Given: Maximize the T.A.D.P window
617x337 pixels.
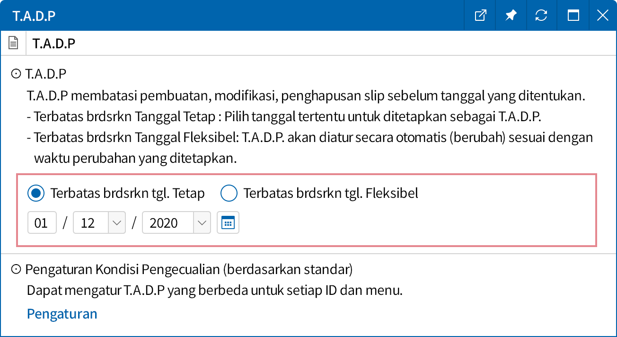Looking at the screenshot, I should (x=573, y=16).
